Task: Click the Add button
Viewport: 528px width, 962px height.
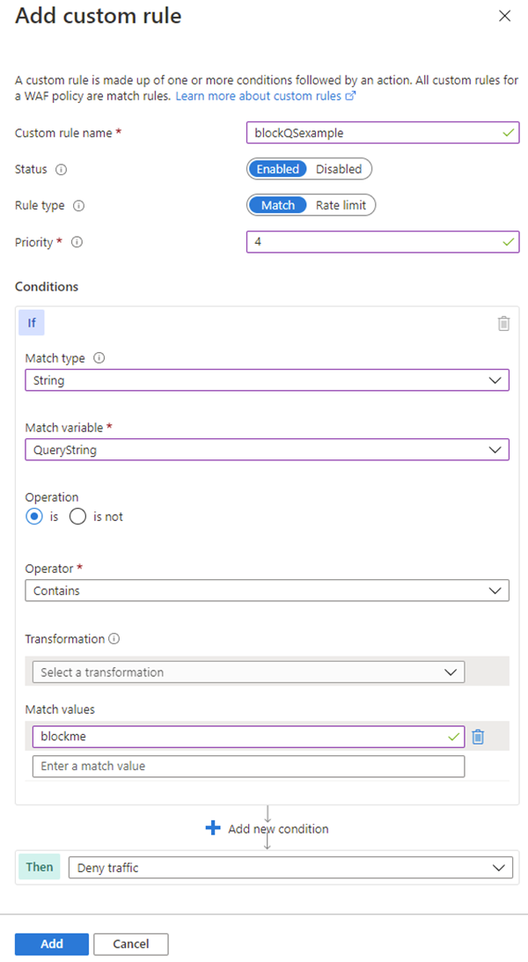Action: (x=51, y=944)
